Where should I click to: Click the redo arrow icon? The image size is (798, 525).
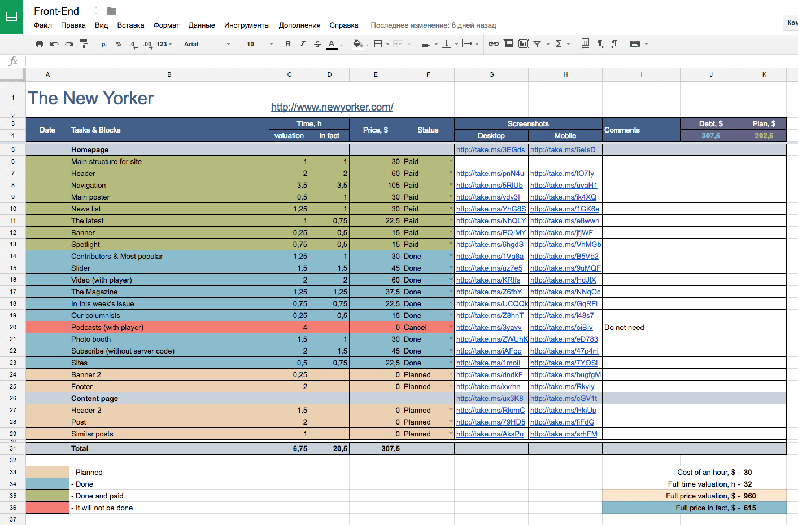click(69, 44)
